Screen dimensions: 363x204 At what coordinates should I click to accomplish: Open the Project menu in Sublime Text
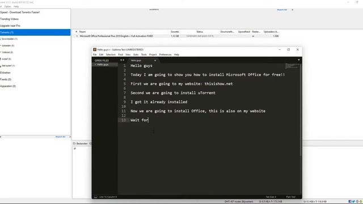153,54
